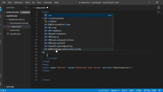This screenshot has height=92, width=163.
Task: Collapse the ReadExternalJson folder
Action: point(17,19)
